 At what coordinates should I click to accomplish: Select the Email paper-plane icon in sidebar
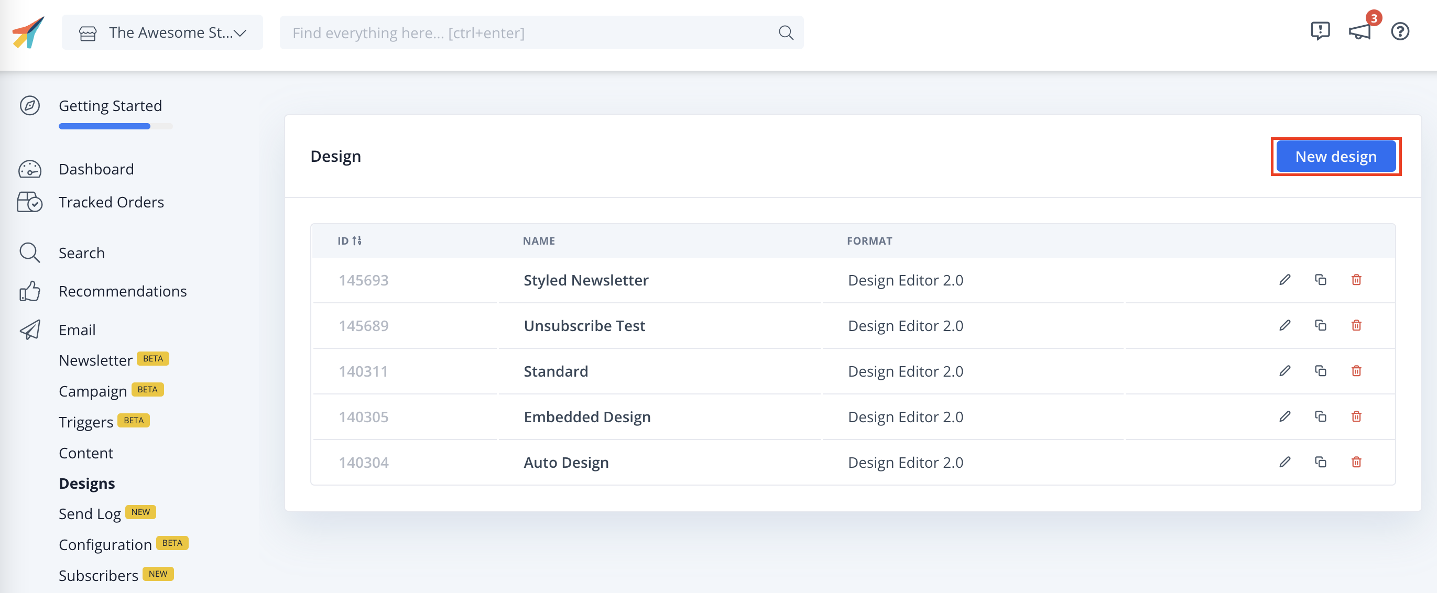pyautogui.click(x=29, y=330)
